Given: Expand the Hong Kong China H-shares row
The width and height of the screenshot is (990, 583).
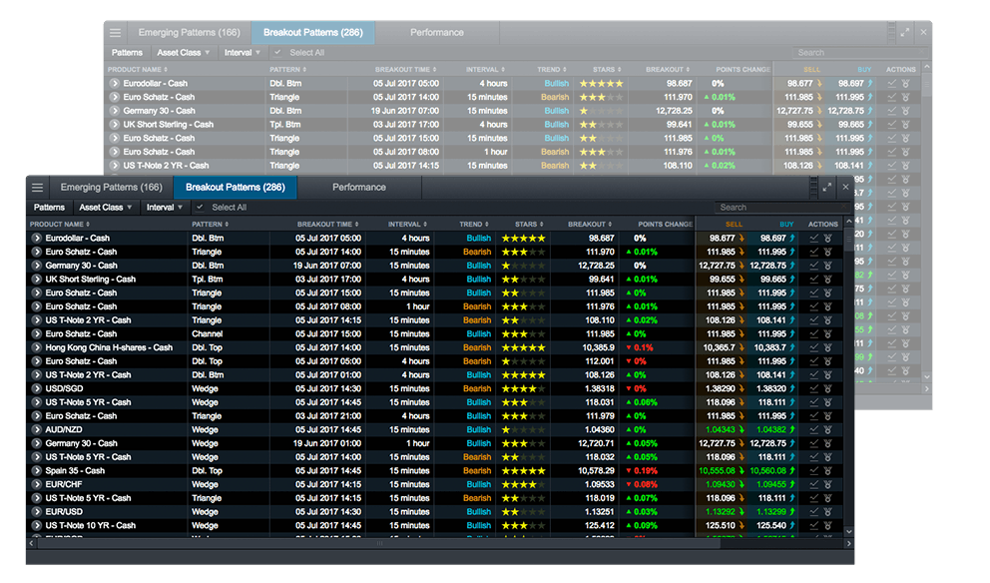Looking at the screenshot, I should coord(37,347).
